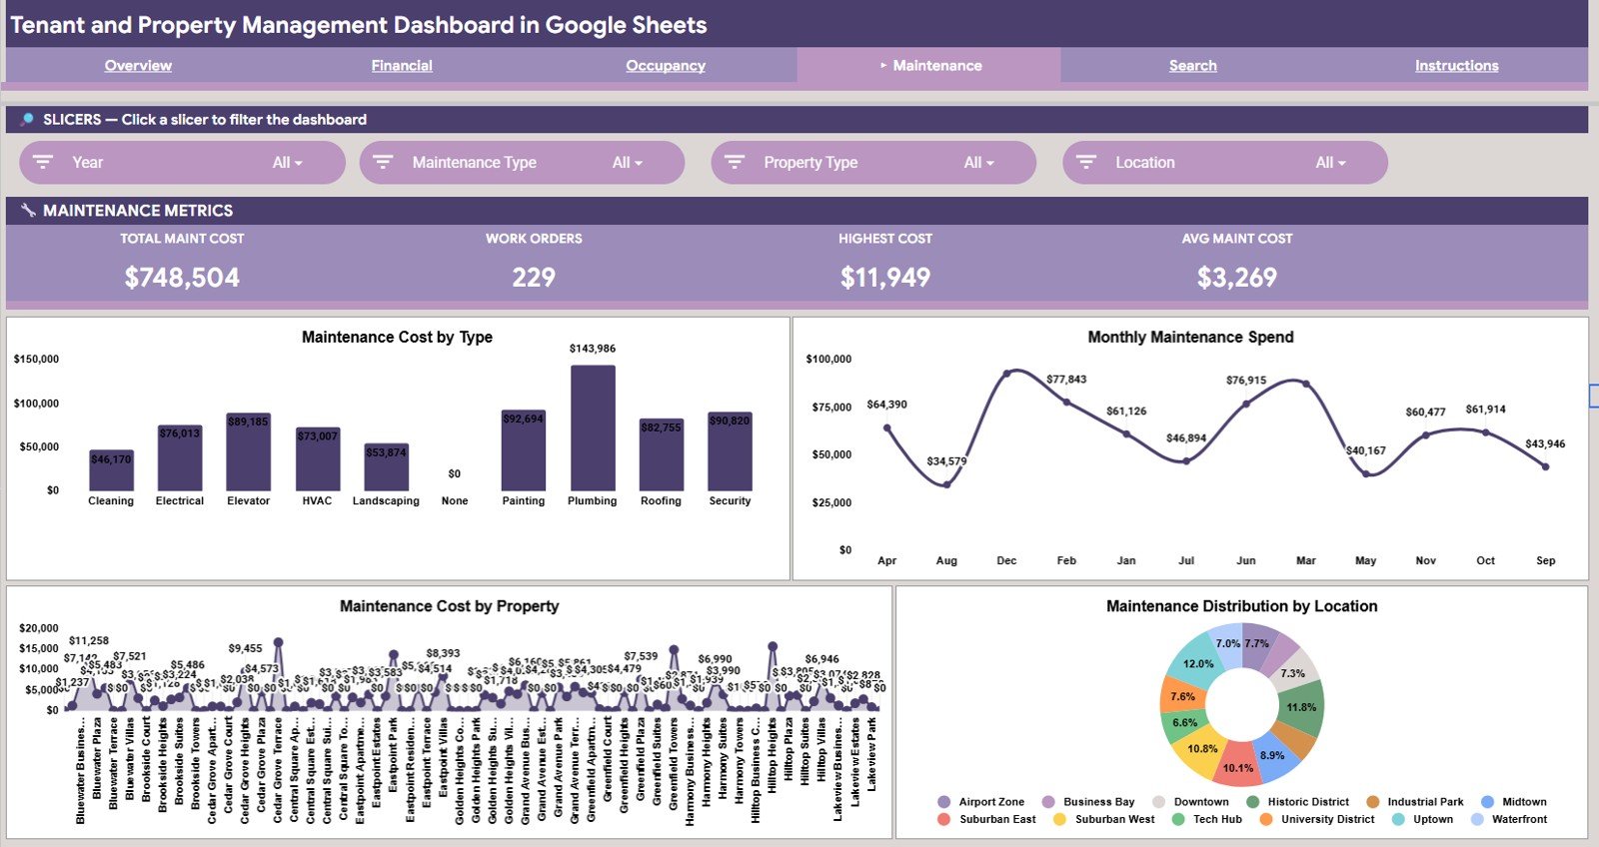Click the Historic District legend swatch
The image size is (1599, 847).
coord(1253,802)
